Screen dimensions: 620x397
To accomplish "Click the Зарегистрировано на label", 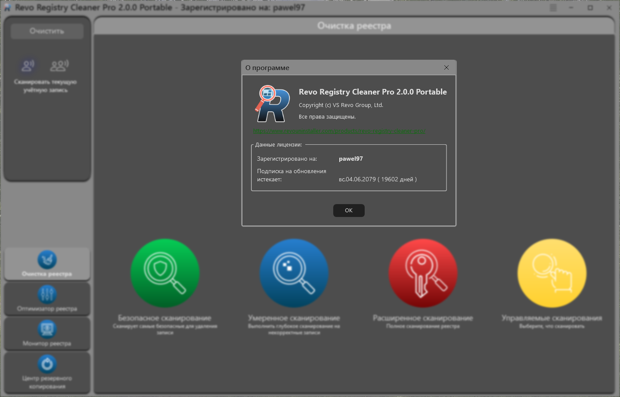I will [287, 159].
